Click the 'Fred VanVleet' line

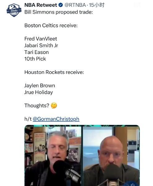click(x=41, y=39)
